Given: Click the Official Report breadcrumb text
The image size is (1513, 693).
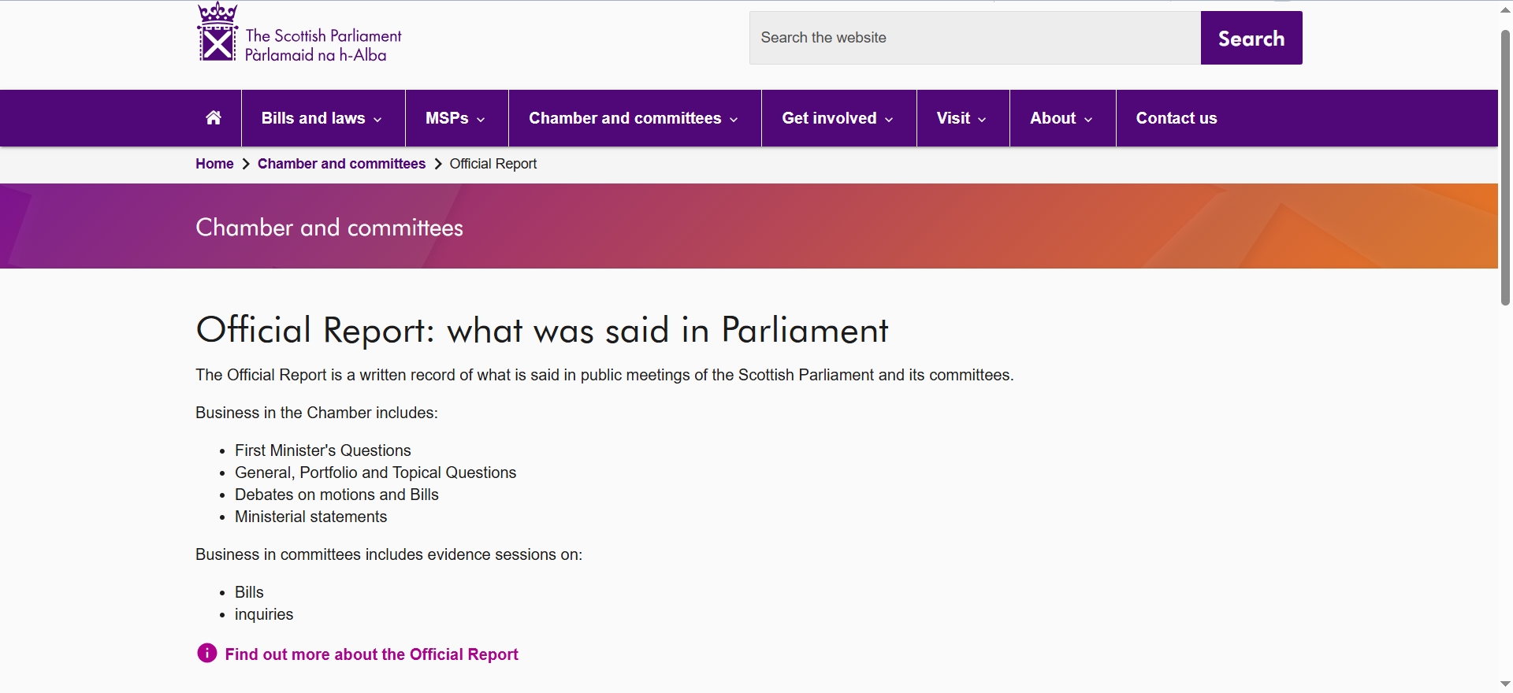Looking at the screenshot, I should tap(493, 164).
